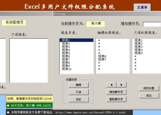The image size is (161, 115).
Task: Select 报表3 in the 只读权限报表 list
Action: (138, 47)
